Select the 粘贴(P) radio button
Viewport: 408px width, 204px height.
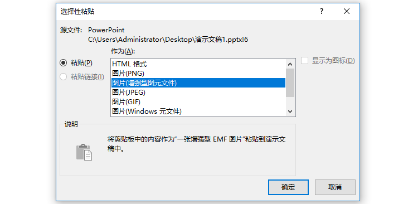(x=63, y=63)
